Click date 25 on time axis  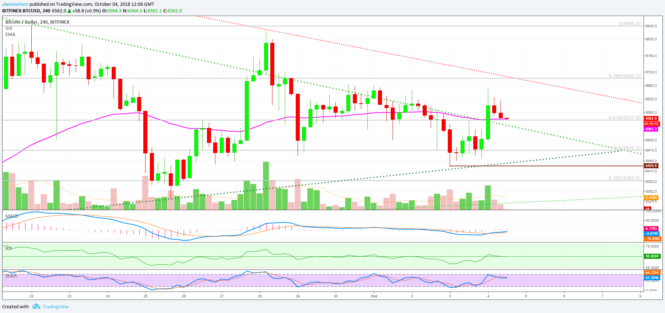click(x=146, y=296)
